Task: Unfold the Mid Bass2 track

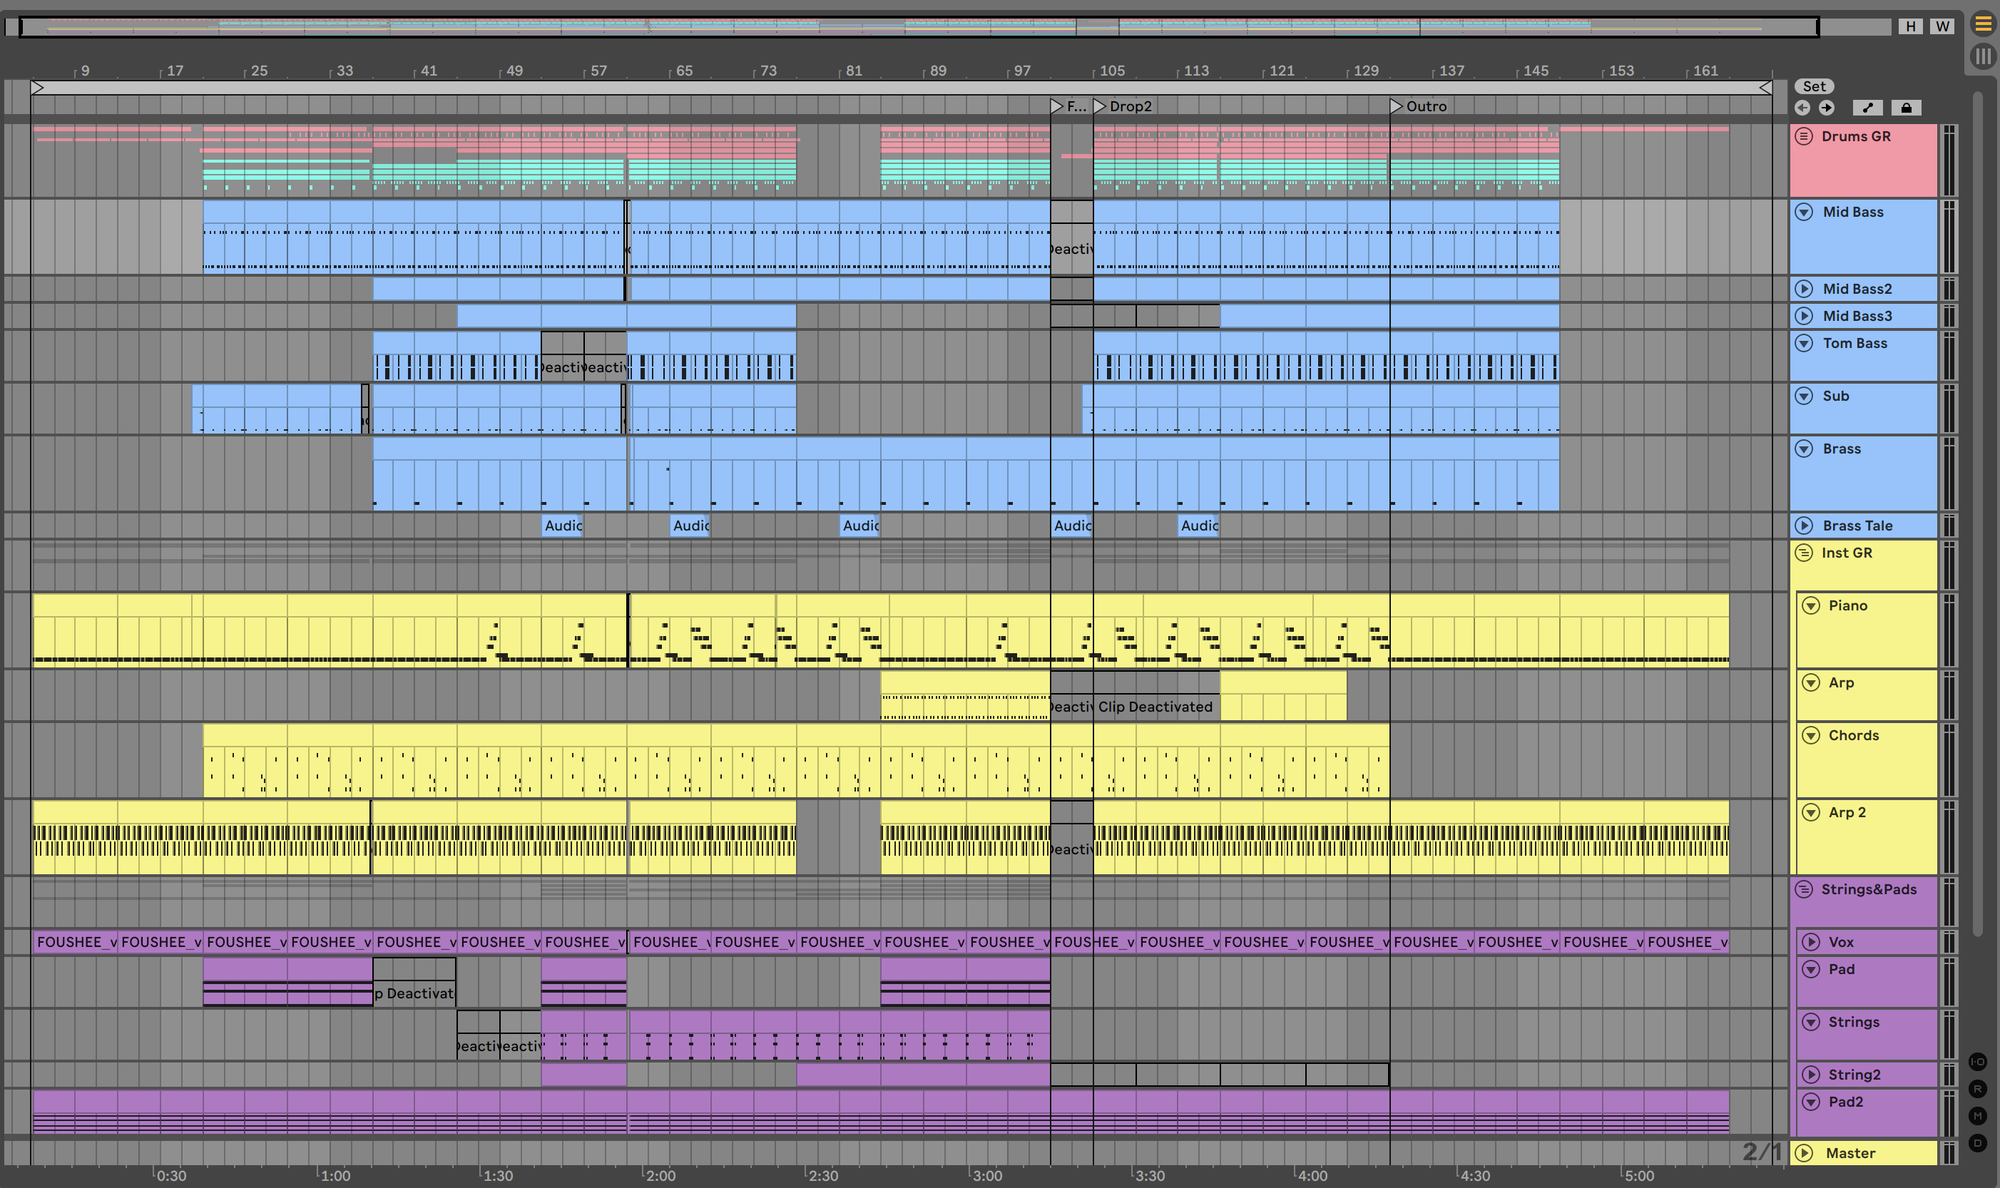Action: (1804, 289)
